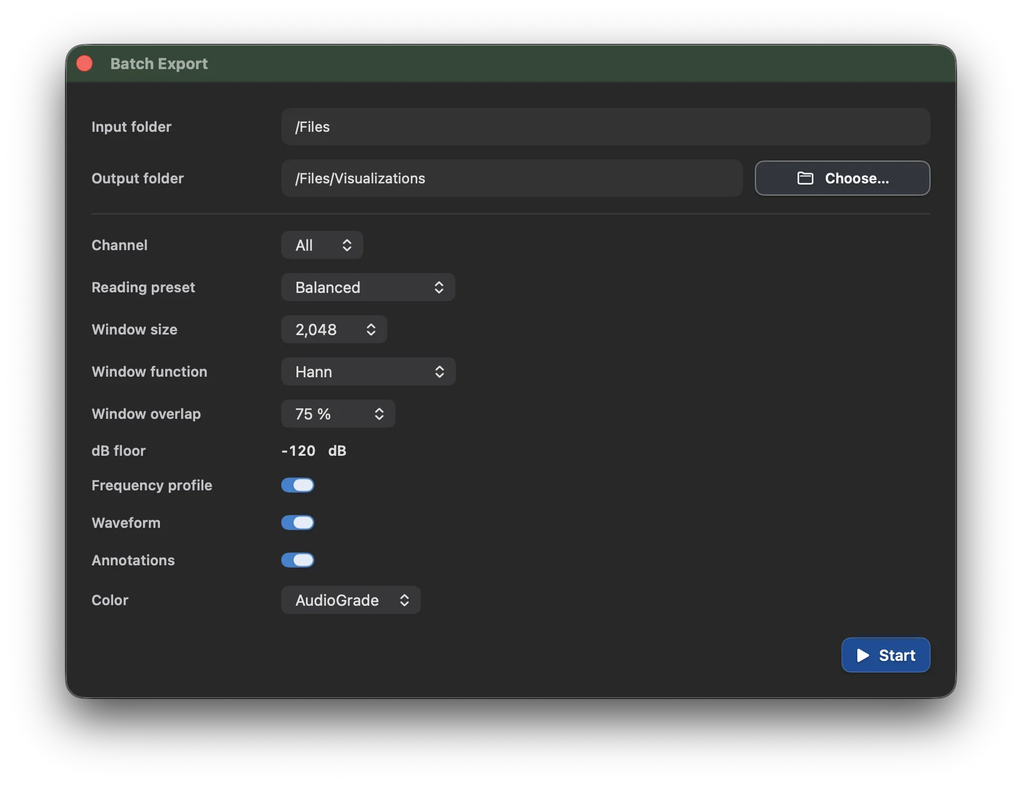This screenshot has width=1022, height=785.
Task: Click the Frequency profile label
Action: 152,485
